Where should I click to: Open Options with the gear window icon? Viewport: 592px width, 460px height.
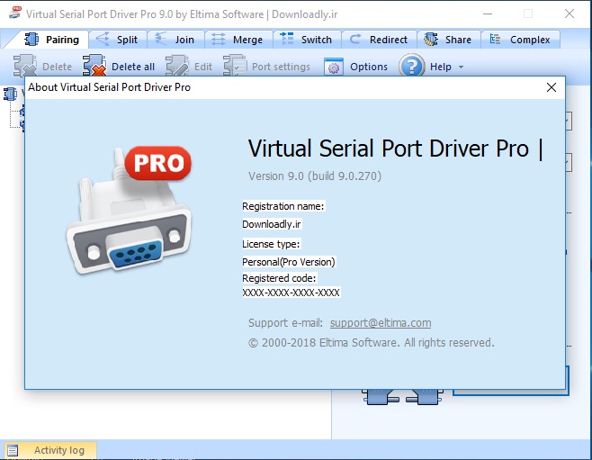point(334,67)
